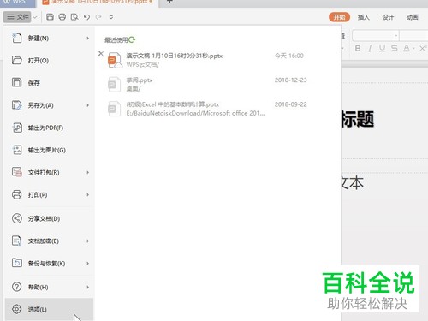Screen dimensions: 428x321
Task: Open 文档加密(E) menu item
Action: pyautogui.click(x=50, y=241)
